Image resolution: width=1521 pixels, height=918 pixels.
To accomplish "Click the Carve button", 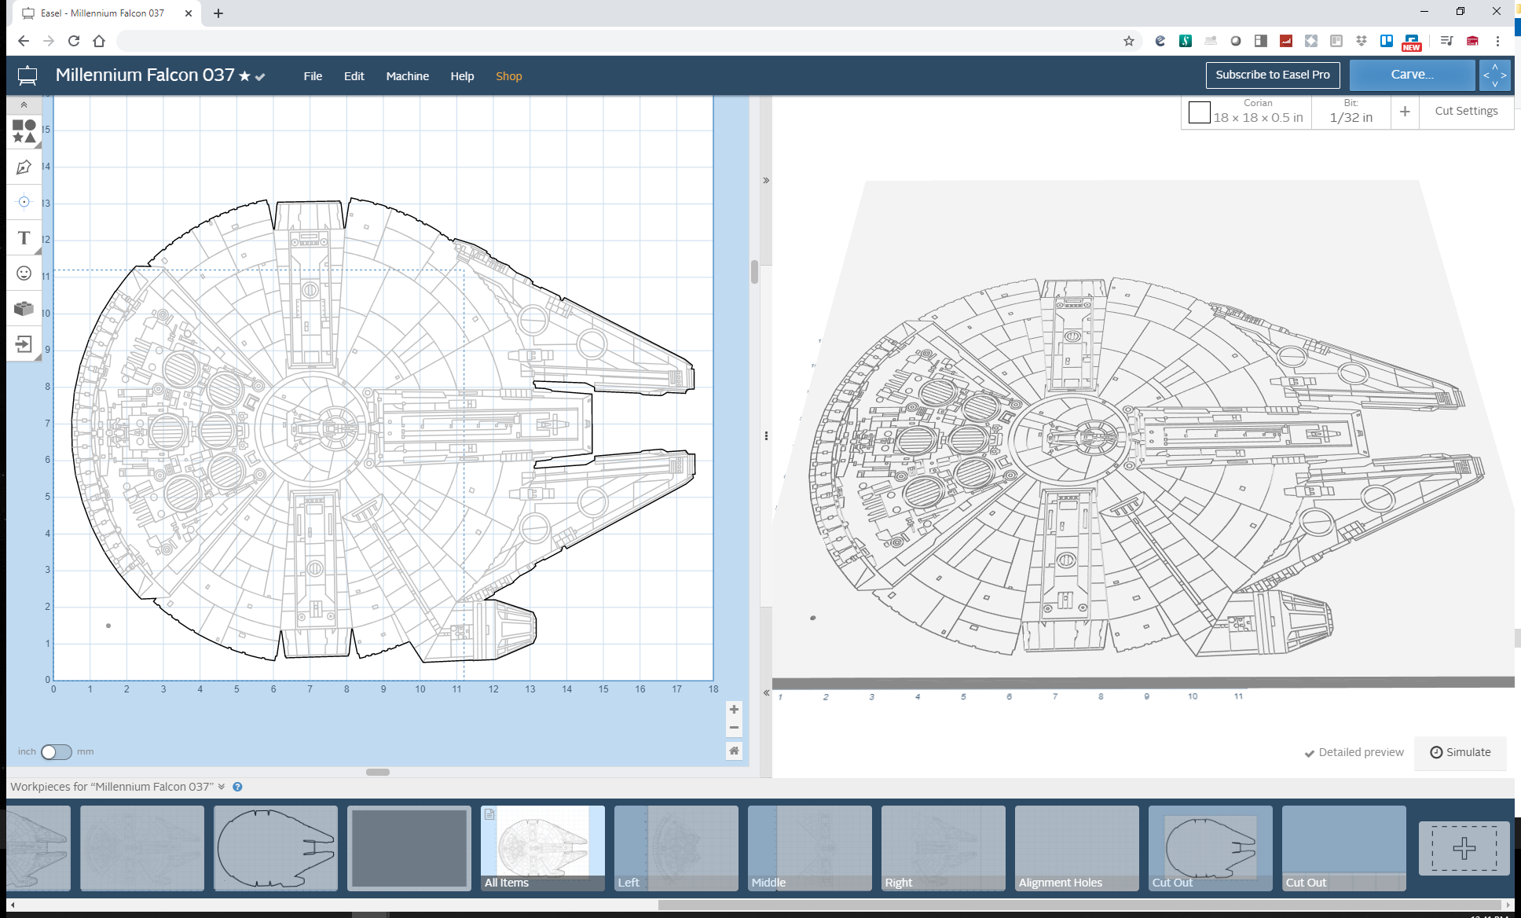I will click(1412, 75).
